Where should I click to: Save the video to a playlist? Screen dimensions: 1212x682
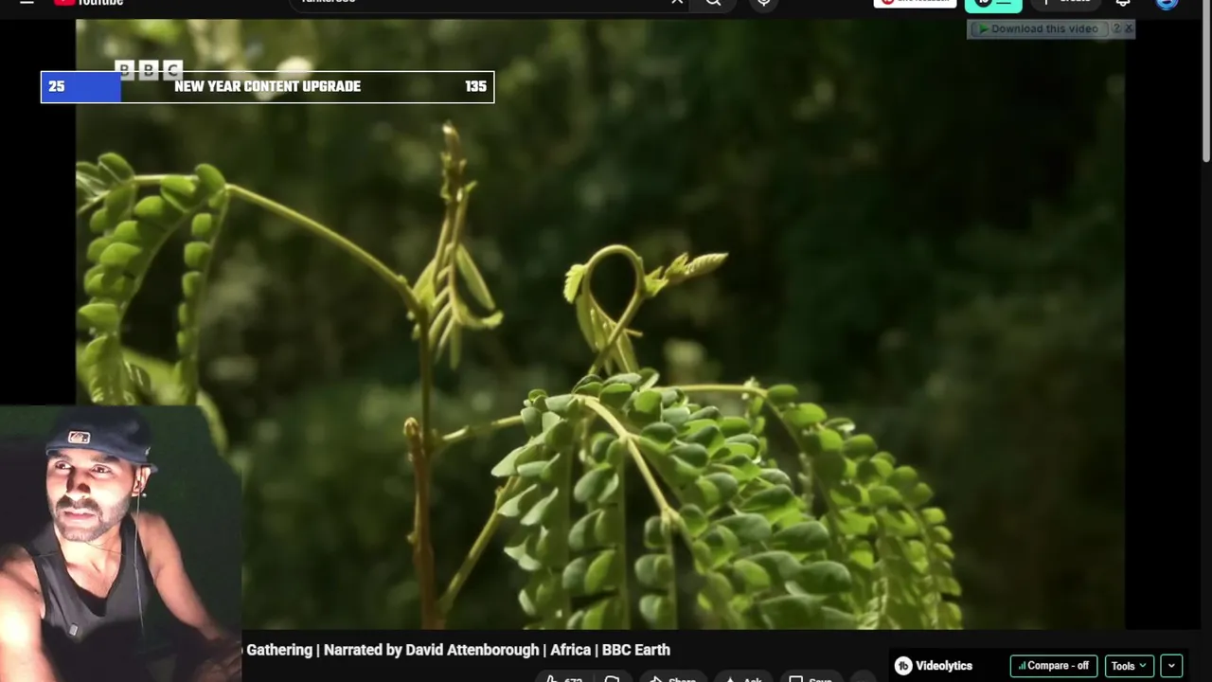[811, 678]
